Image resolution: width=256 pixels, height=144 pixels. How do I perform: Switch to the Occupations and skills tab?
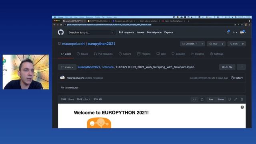click(x=124, y=21)
